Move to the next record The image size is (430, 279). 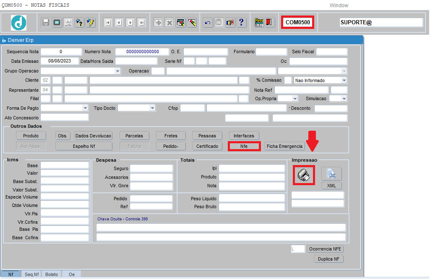130,23
